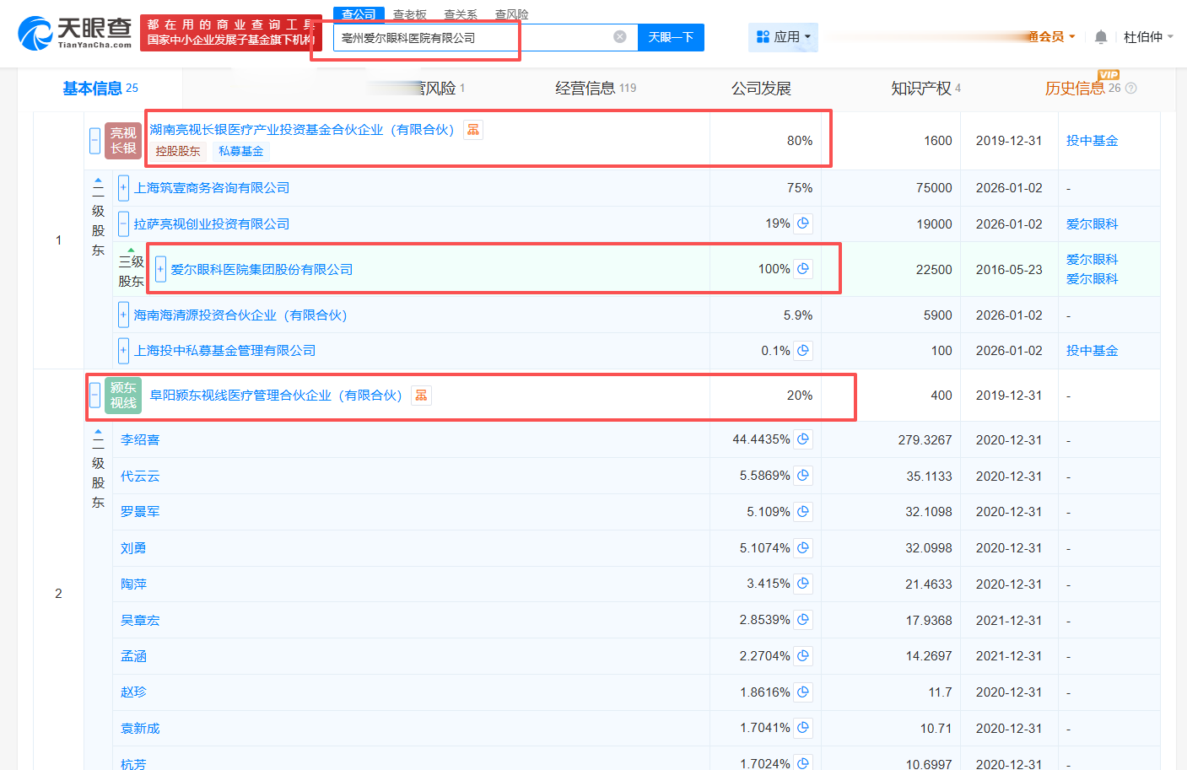Click the help icon beside 历史信息
This screenshot has height=770, width=1187.
point(1131,89)
